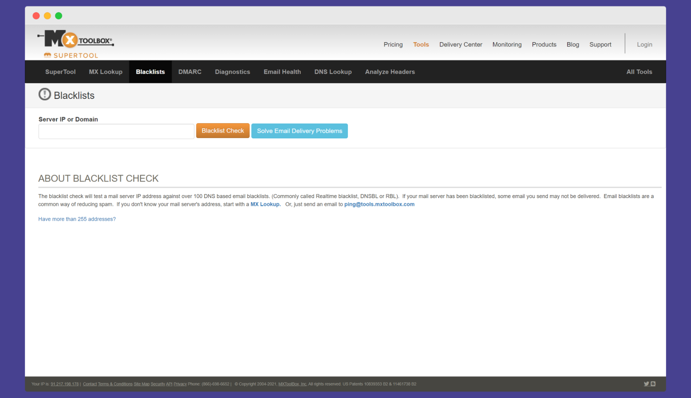
Task: Click the email ping tool icon
Action: pyautogui.click(x=380, y=204)
